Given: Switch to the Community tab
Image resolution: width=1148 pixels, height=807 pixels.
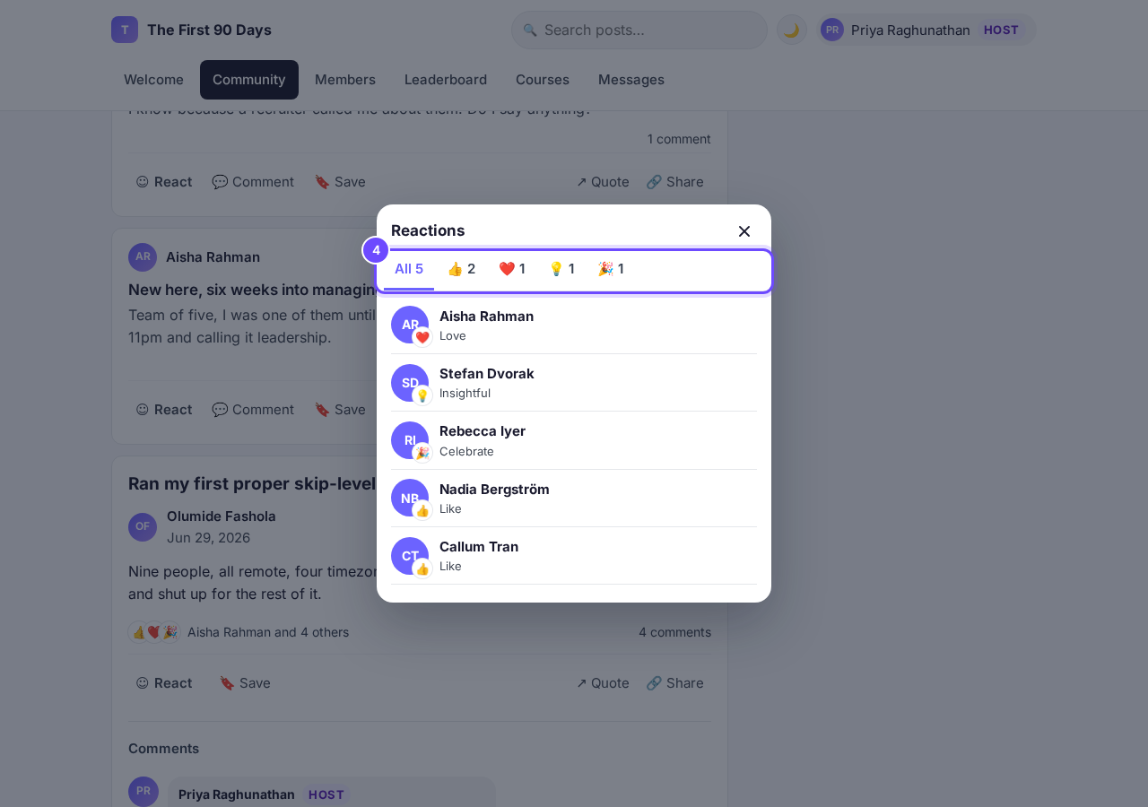Looking at the screenshot, I should (249, 80).
